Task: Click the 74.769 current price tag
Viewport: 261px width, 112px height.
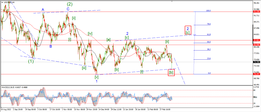Action: [256, 62]
